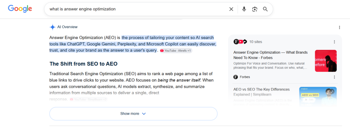Click heading The Shift from SEO to AEO

click(83, 64)
